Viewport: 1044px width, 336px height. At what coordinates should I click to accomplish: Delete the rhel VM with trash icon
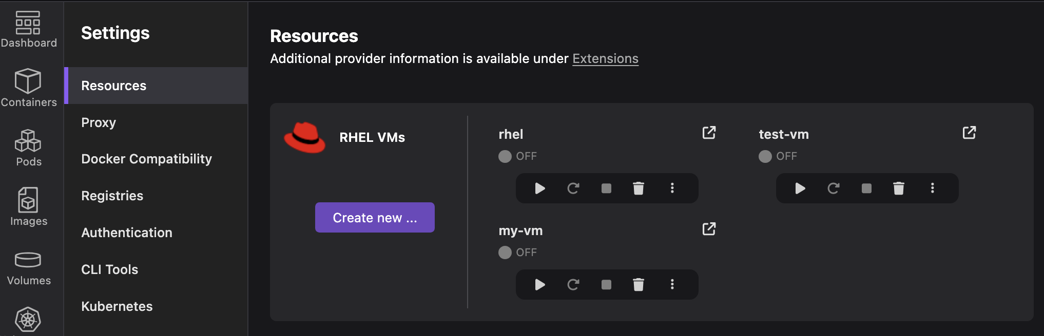pos(639,188)
